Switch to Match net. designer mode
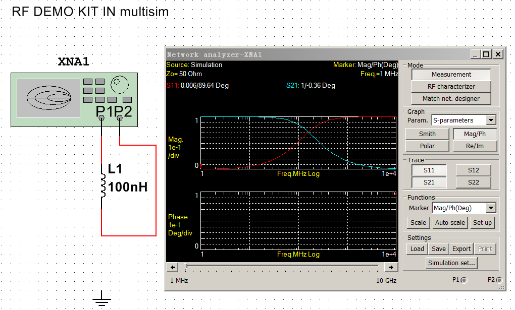The height and width of the screenshot is (310, 515). [x=451, y=99]
